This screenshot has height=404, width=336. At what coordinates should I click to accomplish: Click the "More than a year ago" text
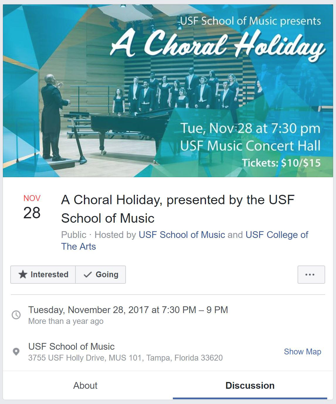[x=66, y=321]
